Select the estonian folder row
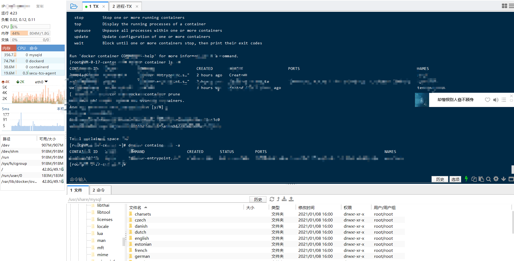514x261 pixels. pyautogui.click(x=266, y=244)
